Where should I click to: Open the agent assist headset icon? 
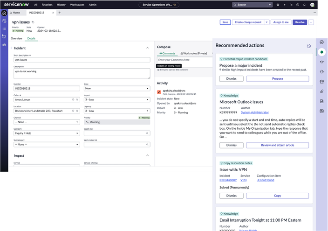pos(322,72)
